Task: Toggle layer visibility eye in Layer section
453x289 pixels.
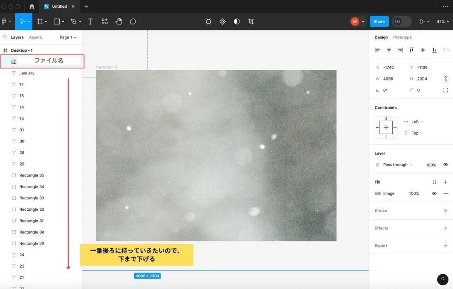Action: [446, 165]
